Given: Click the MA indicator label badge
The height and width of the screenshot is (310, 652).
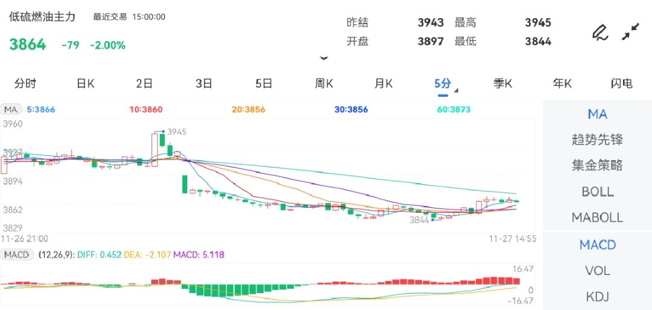Looking at the screenshot, I should coord(11,110).
